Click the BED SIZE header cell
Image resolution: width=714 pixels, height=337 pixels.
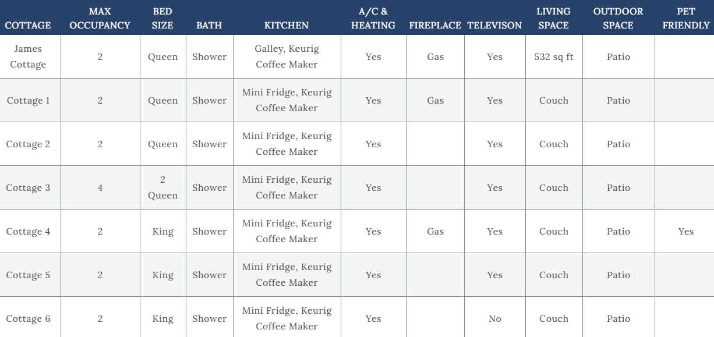162,18
